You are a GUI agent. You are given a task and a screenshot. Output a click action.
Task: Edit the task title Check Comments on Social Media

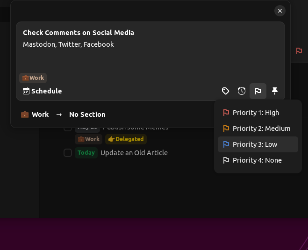pos(79,33)
